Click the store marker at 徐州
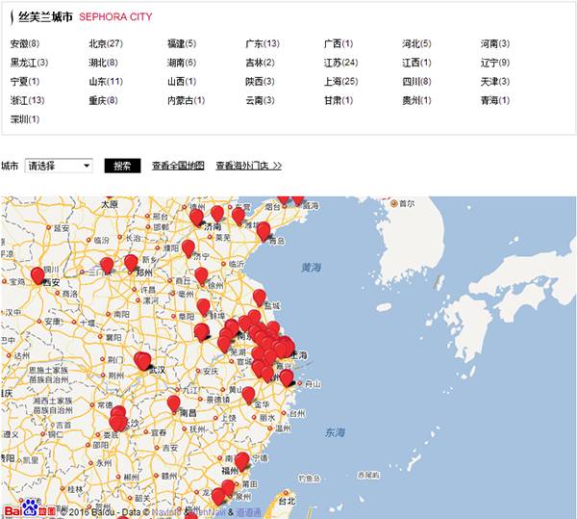This screenshot has width=577, height=519. [x=201, y=276]
